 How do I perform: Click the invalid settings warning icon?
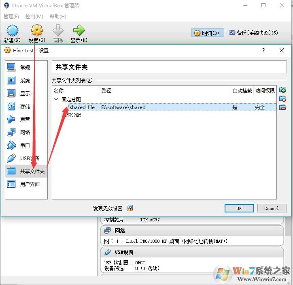[130, 208]
